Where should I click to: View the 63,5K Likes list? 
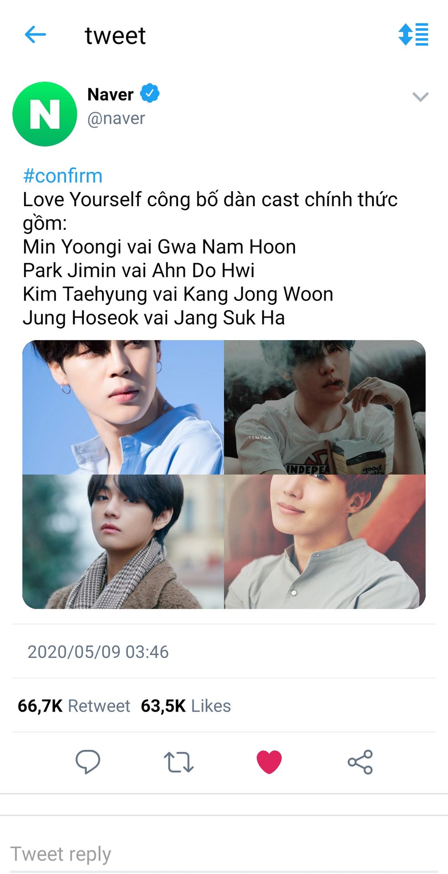186,706
